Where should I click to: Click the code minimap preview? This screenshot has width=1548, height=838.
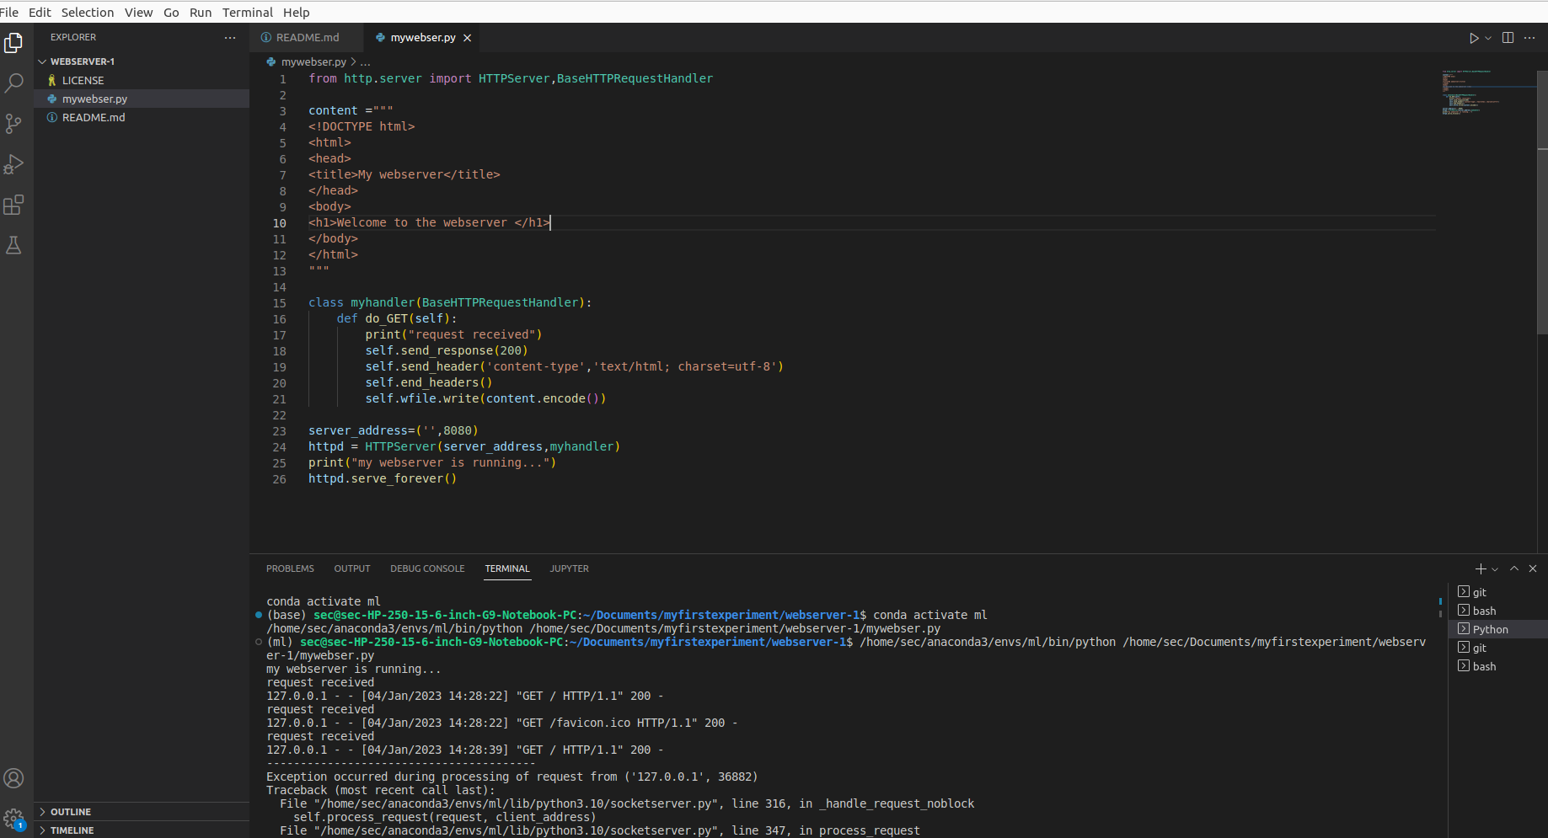[1489, 93]
